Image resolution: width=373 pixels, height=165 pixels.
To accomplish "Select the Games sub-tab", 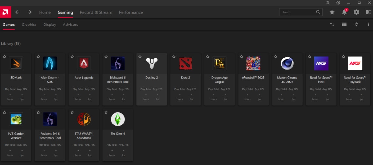I will tap(9, 25).
